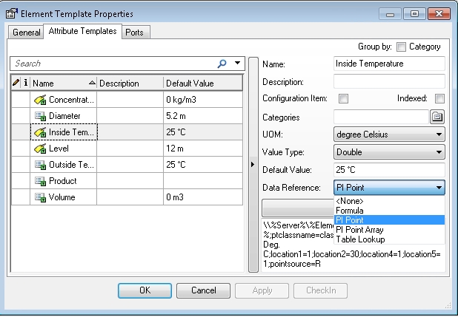Click the Level attribute icon
Screen dimensions: 458x317
40,149
